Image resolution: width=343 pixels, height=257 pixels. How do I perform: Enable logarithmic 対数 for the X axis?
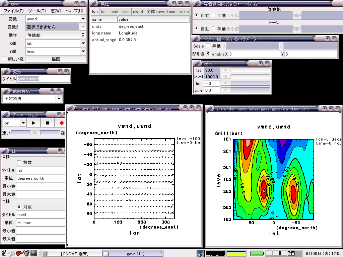click(x=19, y=162)
